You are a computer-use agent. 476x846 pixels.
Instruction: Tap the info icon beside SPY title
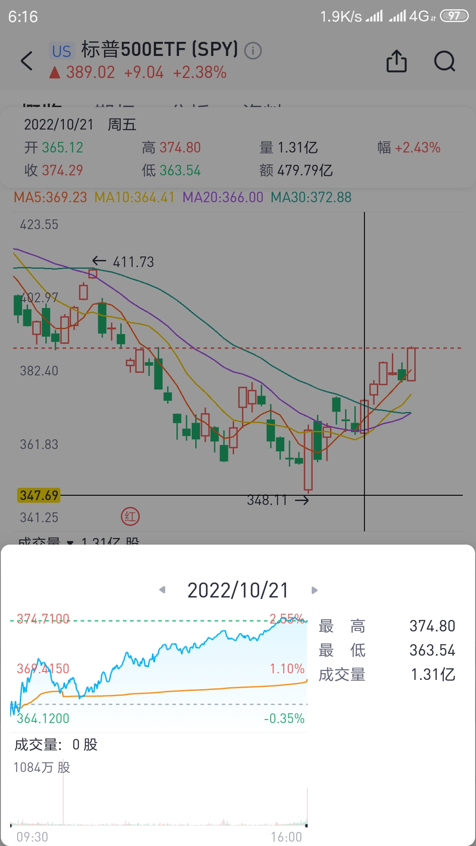253,51
